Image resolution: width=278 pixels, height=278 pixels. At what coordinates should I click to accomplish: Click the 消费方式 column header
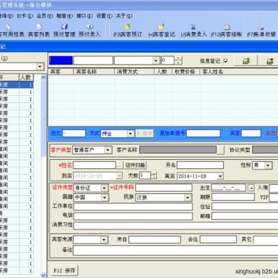pos(134,72)
